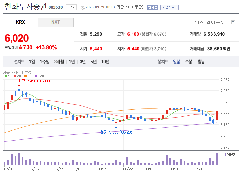Select the 3년 line chart period

click(x=83, y=62)
